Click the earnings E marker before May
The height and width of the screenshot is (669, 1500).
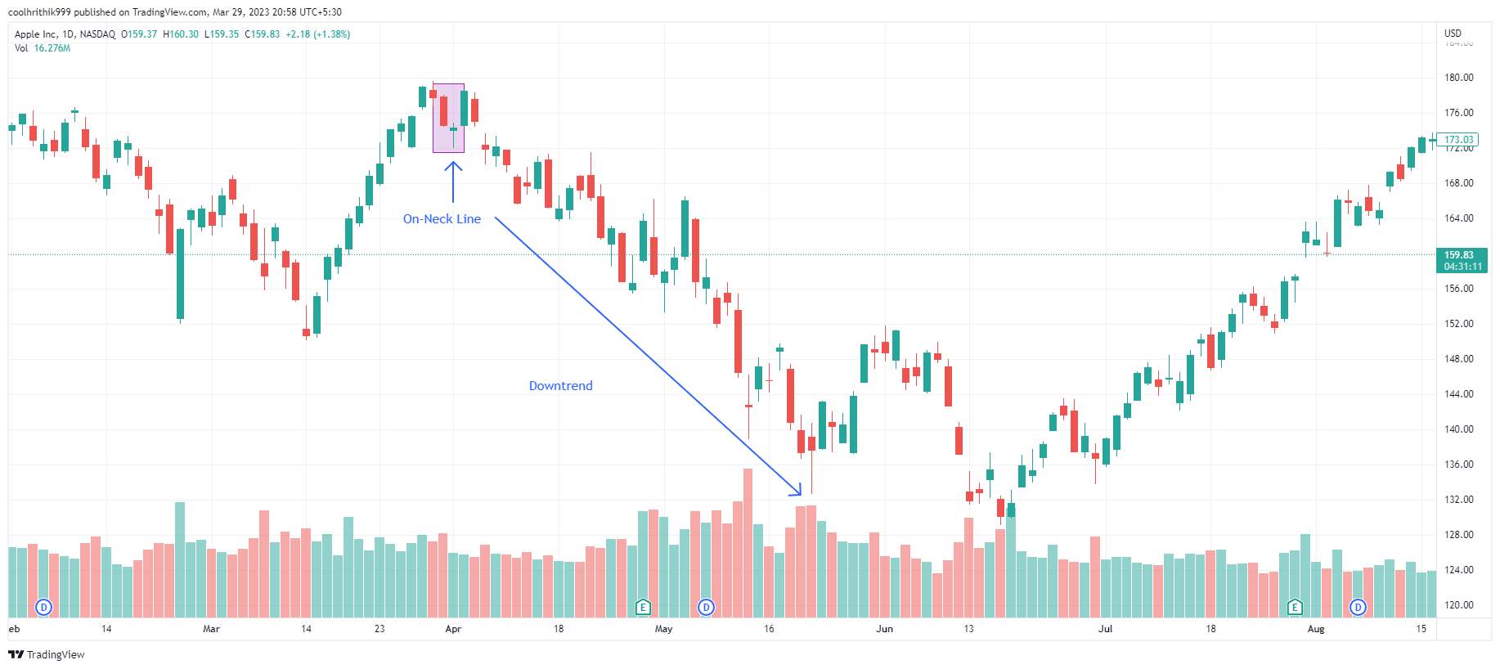643,607
